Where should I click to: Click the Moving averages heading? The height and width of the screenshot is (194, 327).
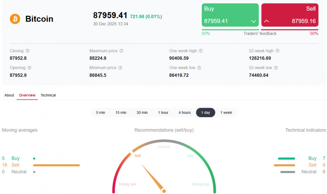pos(20,130)
